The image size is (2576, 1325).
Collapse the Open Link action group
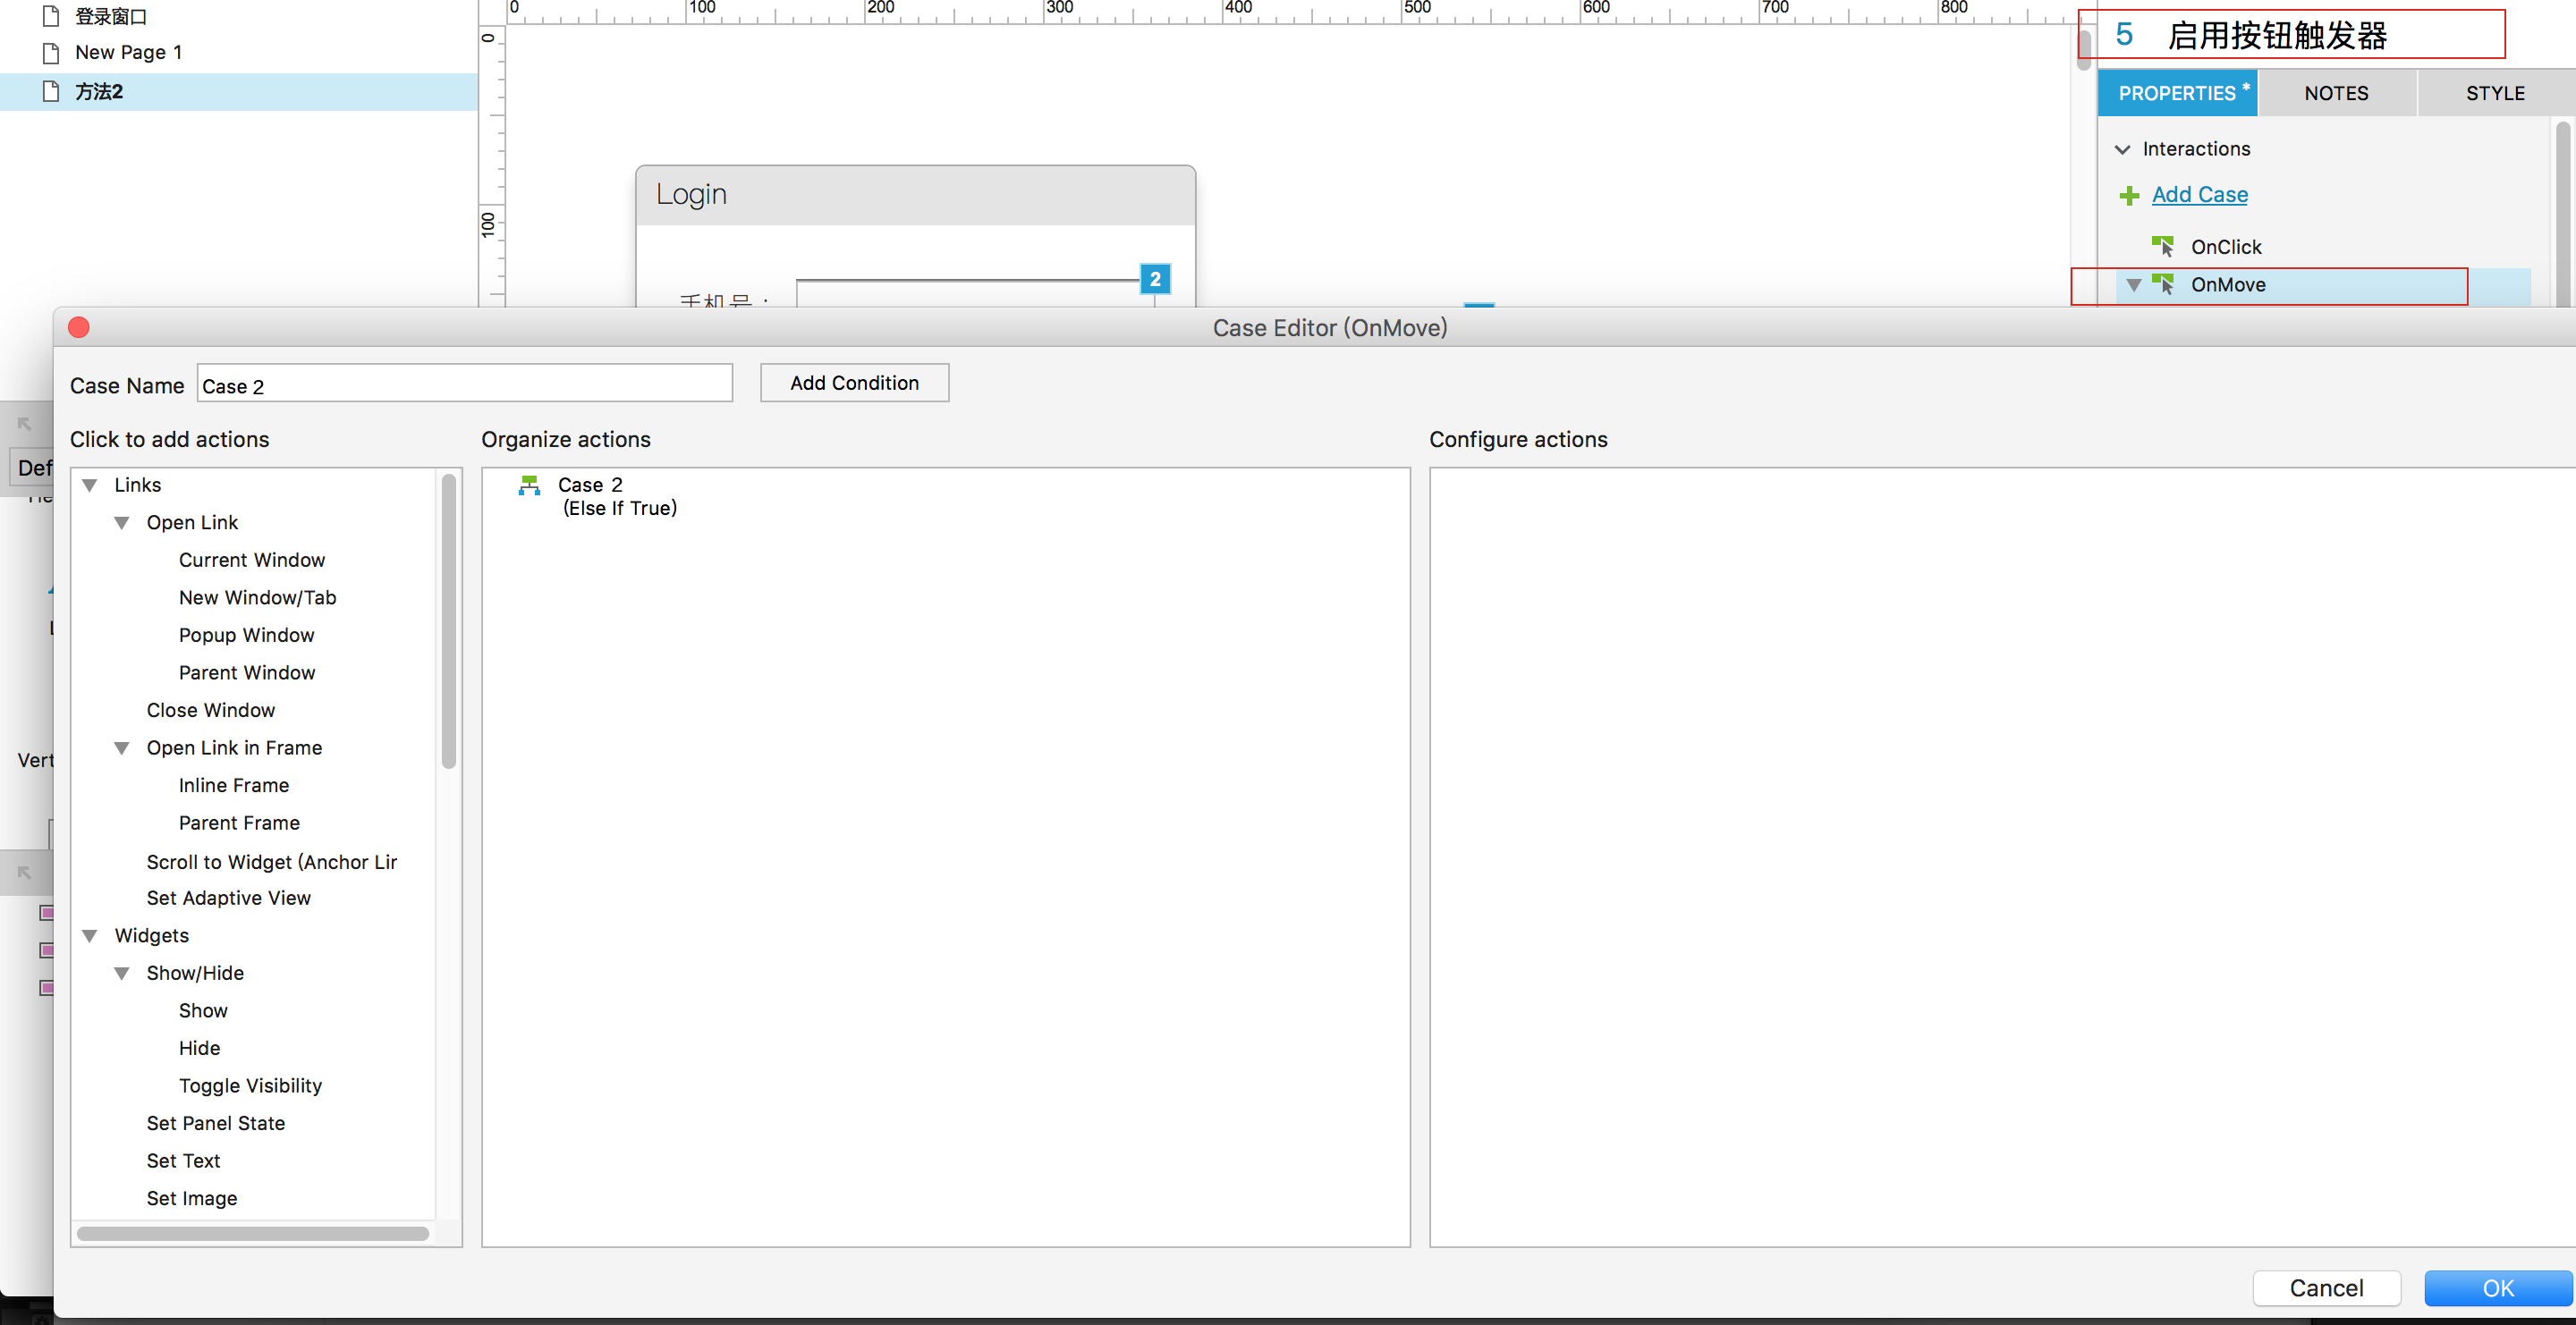coord(122,523)
